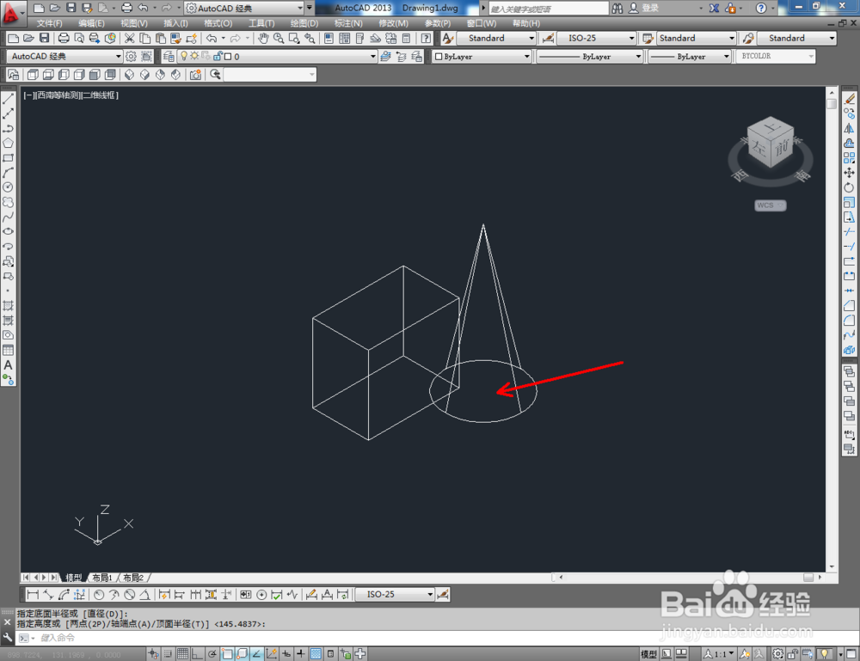Click the keyword search box in title bar
860x661 pixels.
coord(548,9)
